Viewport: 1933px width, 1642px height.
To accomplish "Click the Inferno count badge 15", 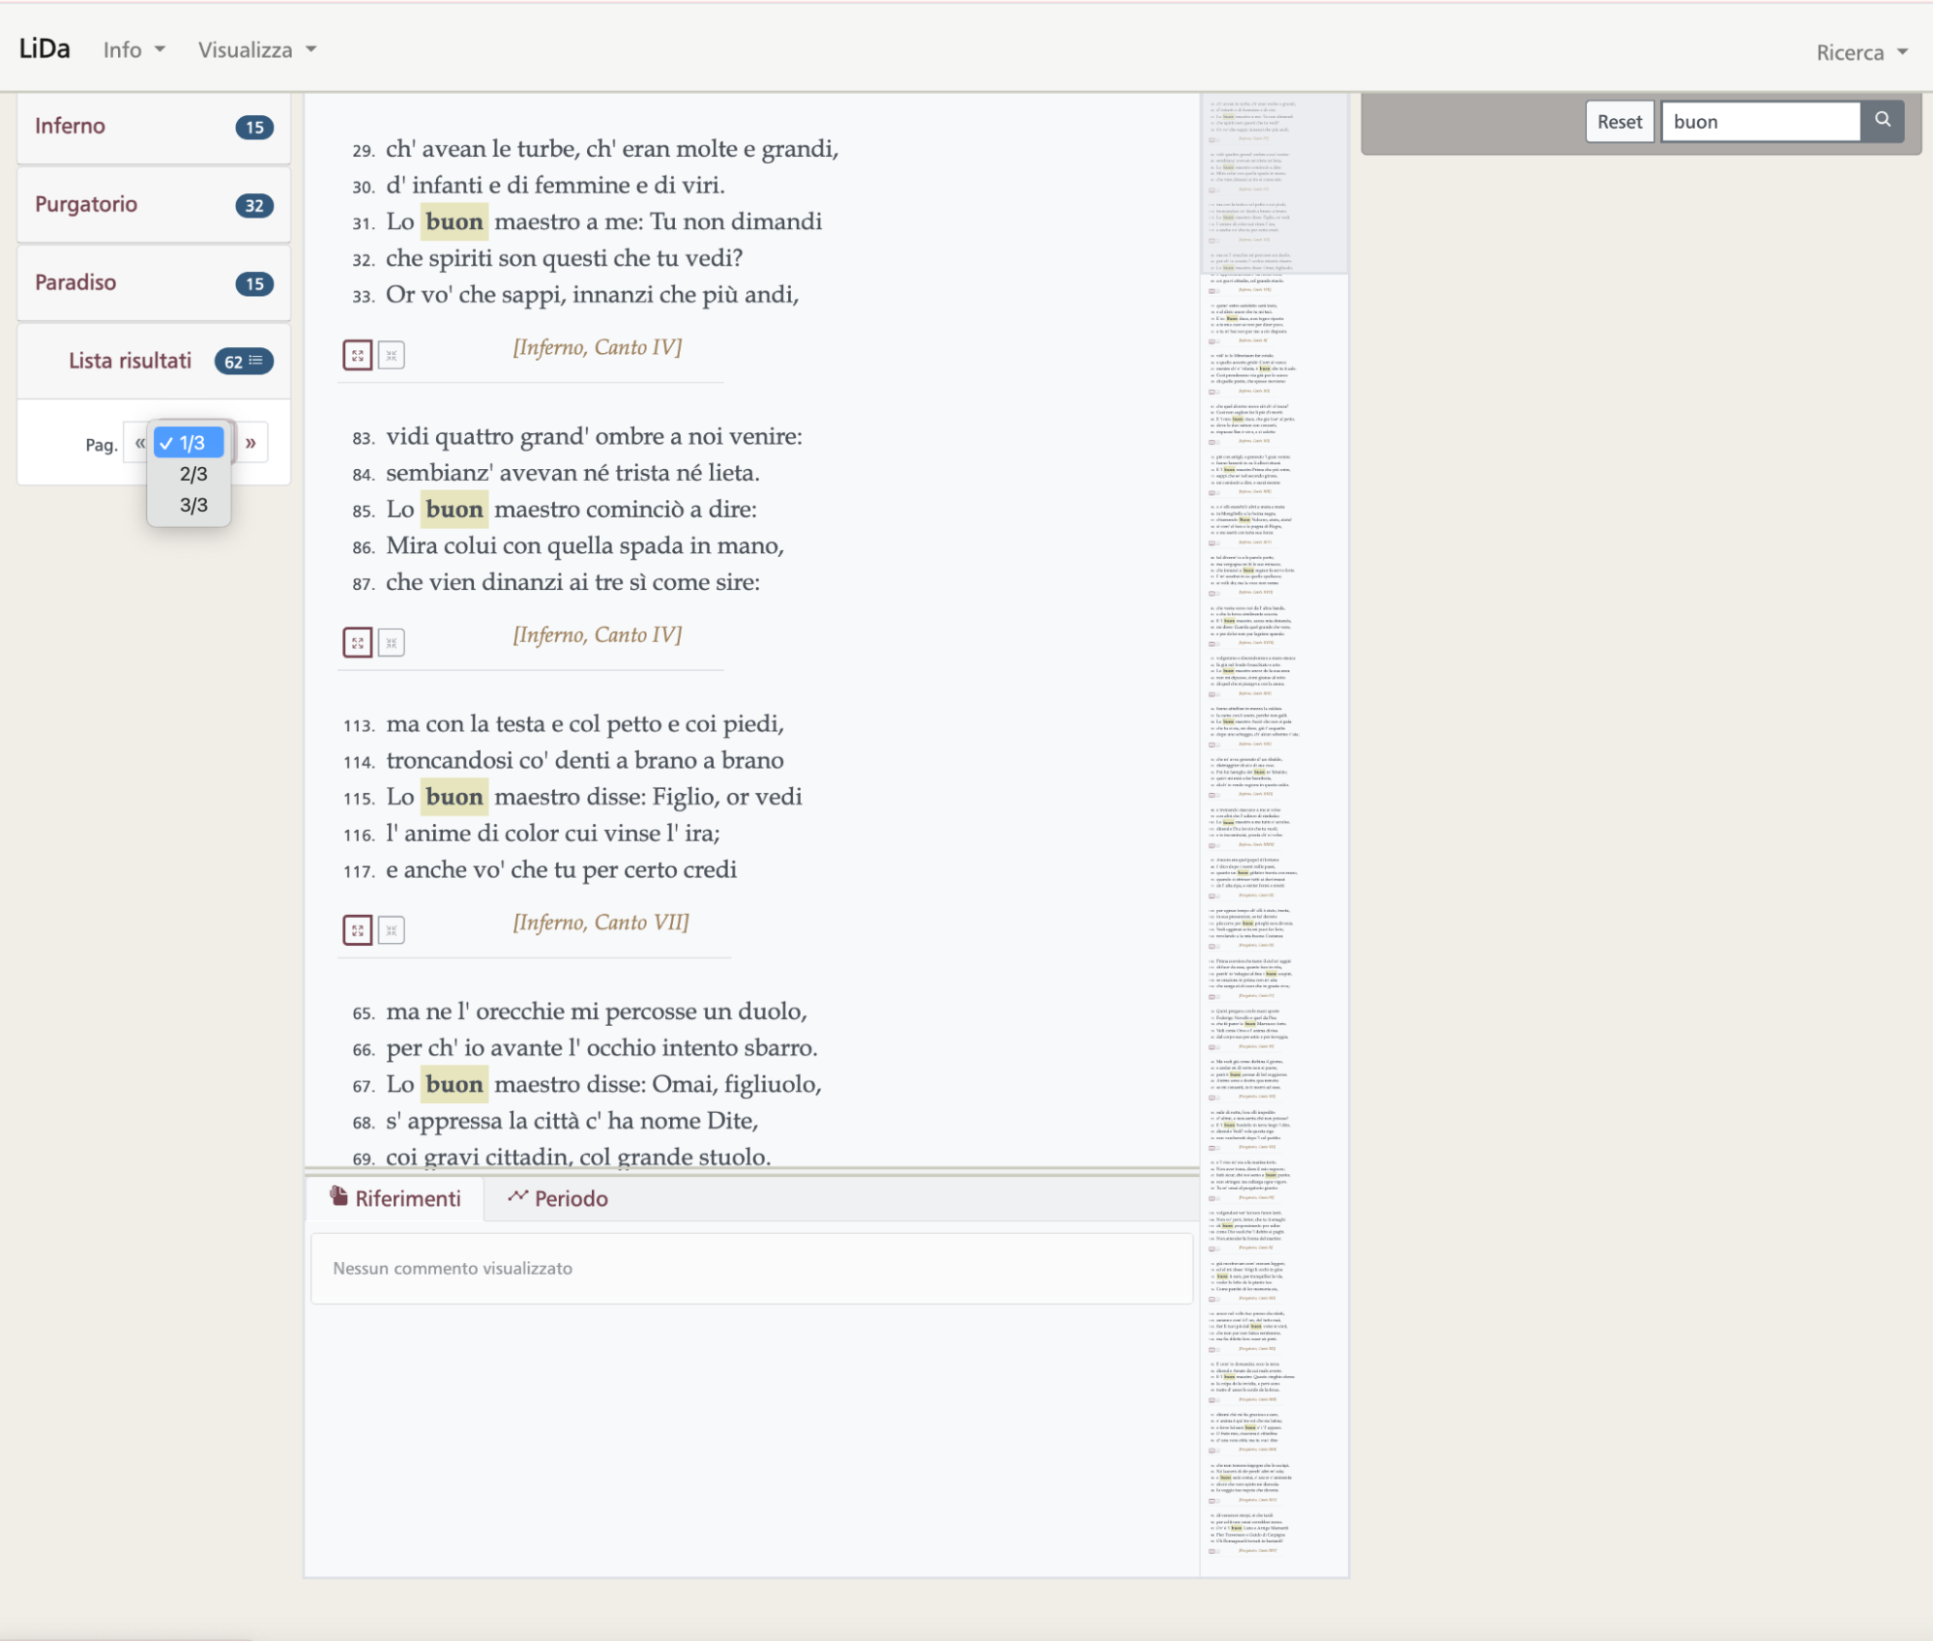I will click(254, 128).
